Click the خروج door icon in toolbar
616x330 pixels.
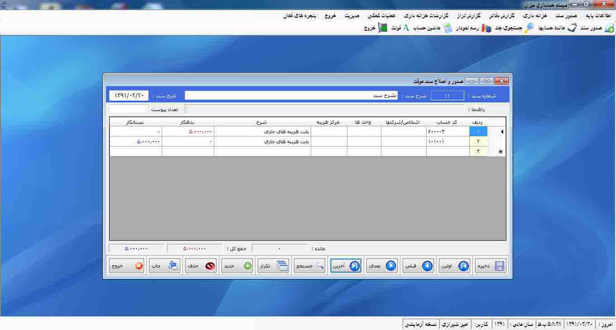pyautogui.click(x=383, y=28)
